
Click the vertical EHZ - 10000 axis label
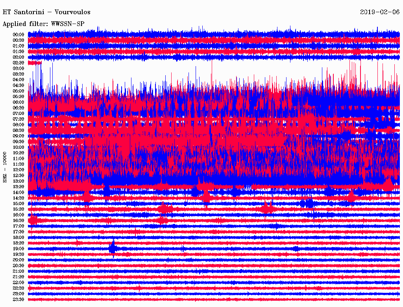click(5, 167)
